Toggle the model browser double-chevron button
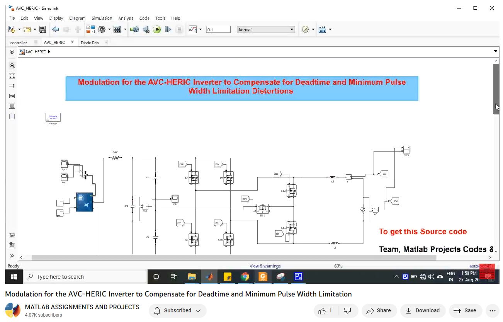Viewport: 503px width, 322px height. [12, 256]
